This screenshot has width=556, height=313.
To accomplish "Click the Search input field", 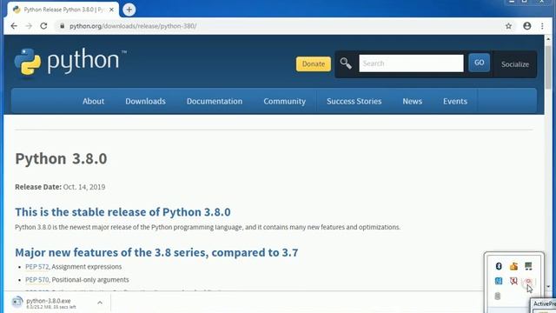I will tap(411, 63).
